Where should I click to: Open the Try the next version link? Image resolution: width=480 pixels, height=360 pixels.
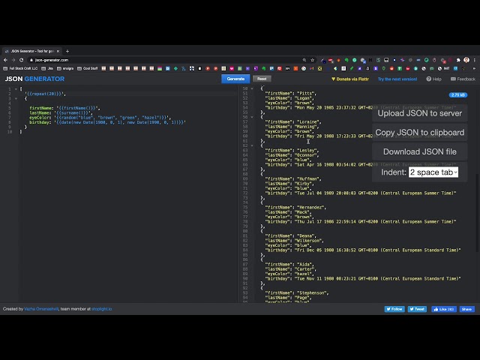point(397,79)
